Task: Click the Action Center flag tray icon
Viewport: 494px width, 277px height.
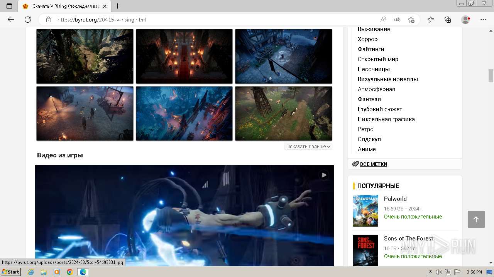Action: coord(457,272)
